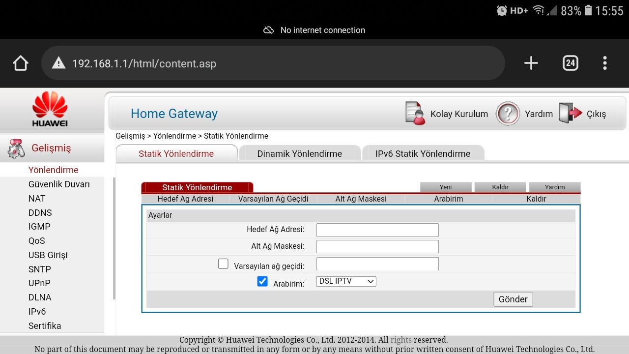Open the browser three-dot menu
The width and height of the screenshot is (629, 354).
pyautogui.click(x=605, y=63)
